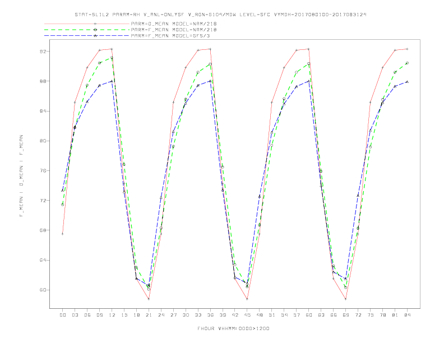This screenshot has width=444, height=343.
Task: Click y-axis tick value 76
Action: pos(43,170)
